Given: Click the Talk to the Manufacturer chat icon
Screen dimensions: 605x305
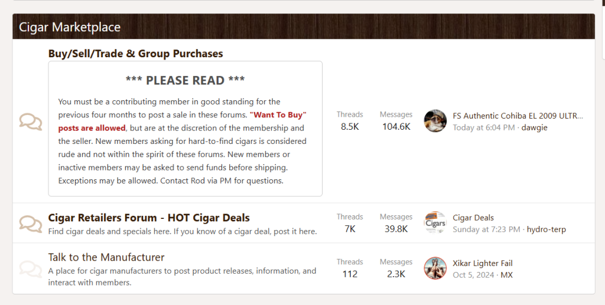Looking at the screenshot, I should pyautogui.click(x=30, y=268).
